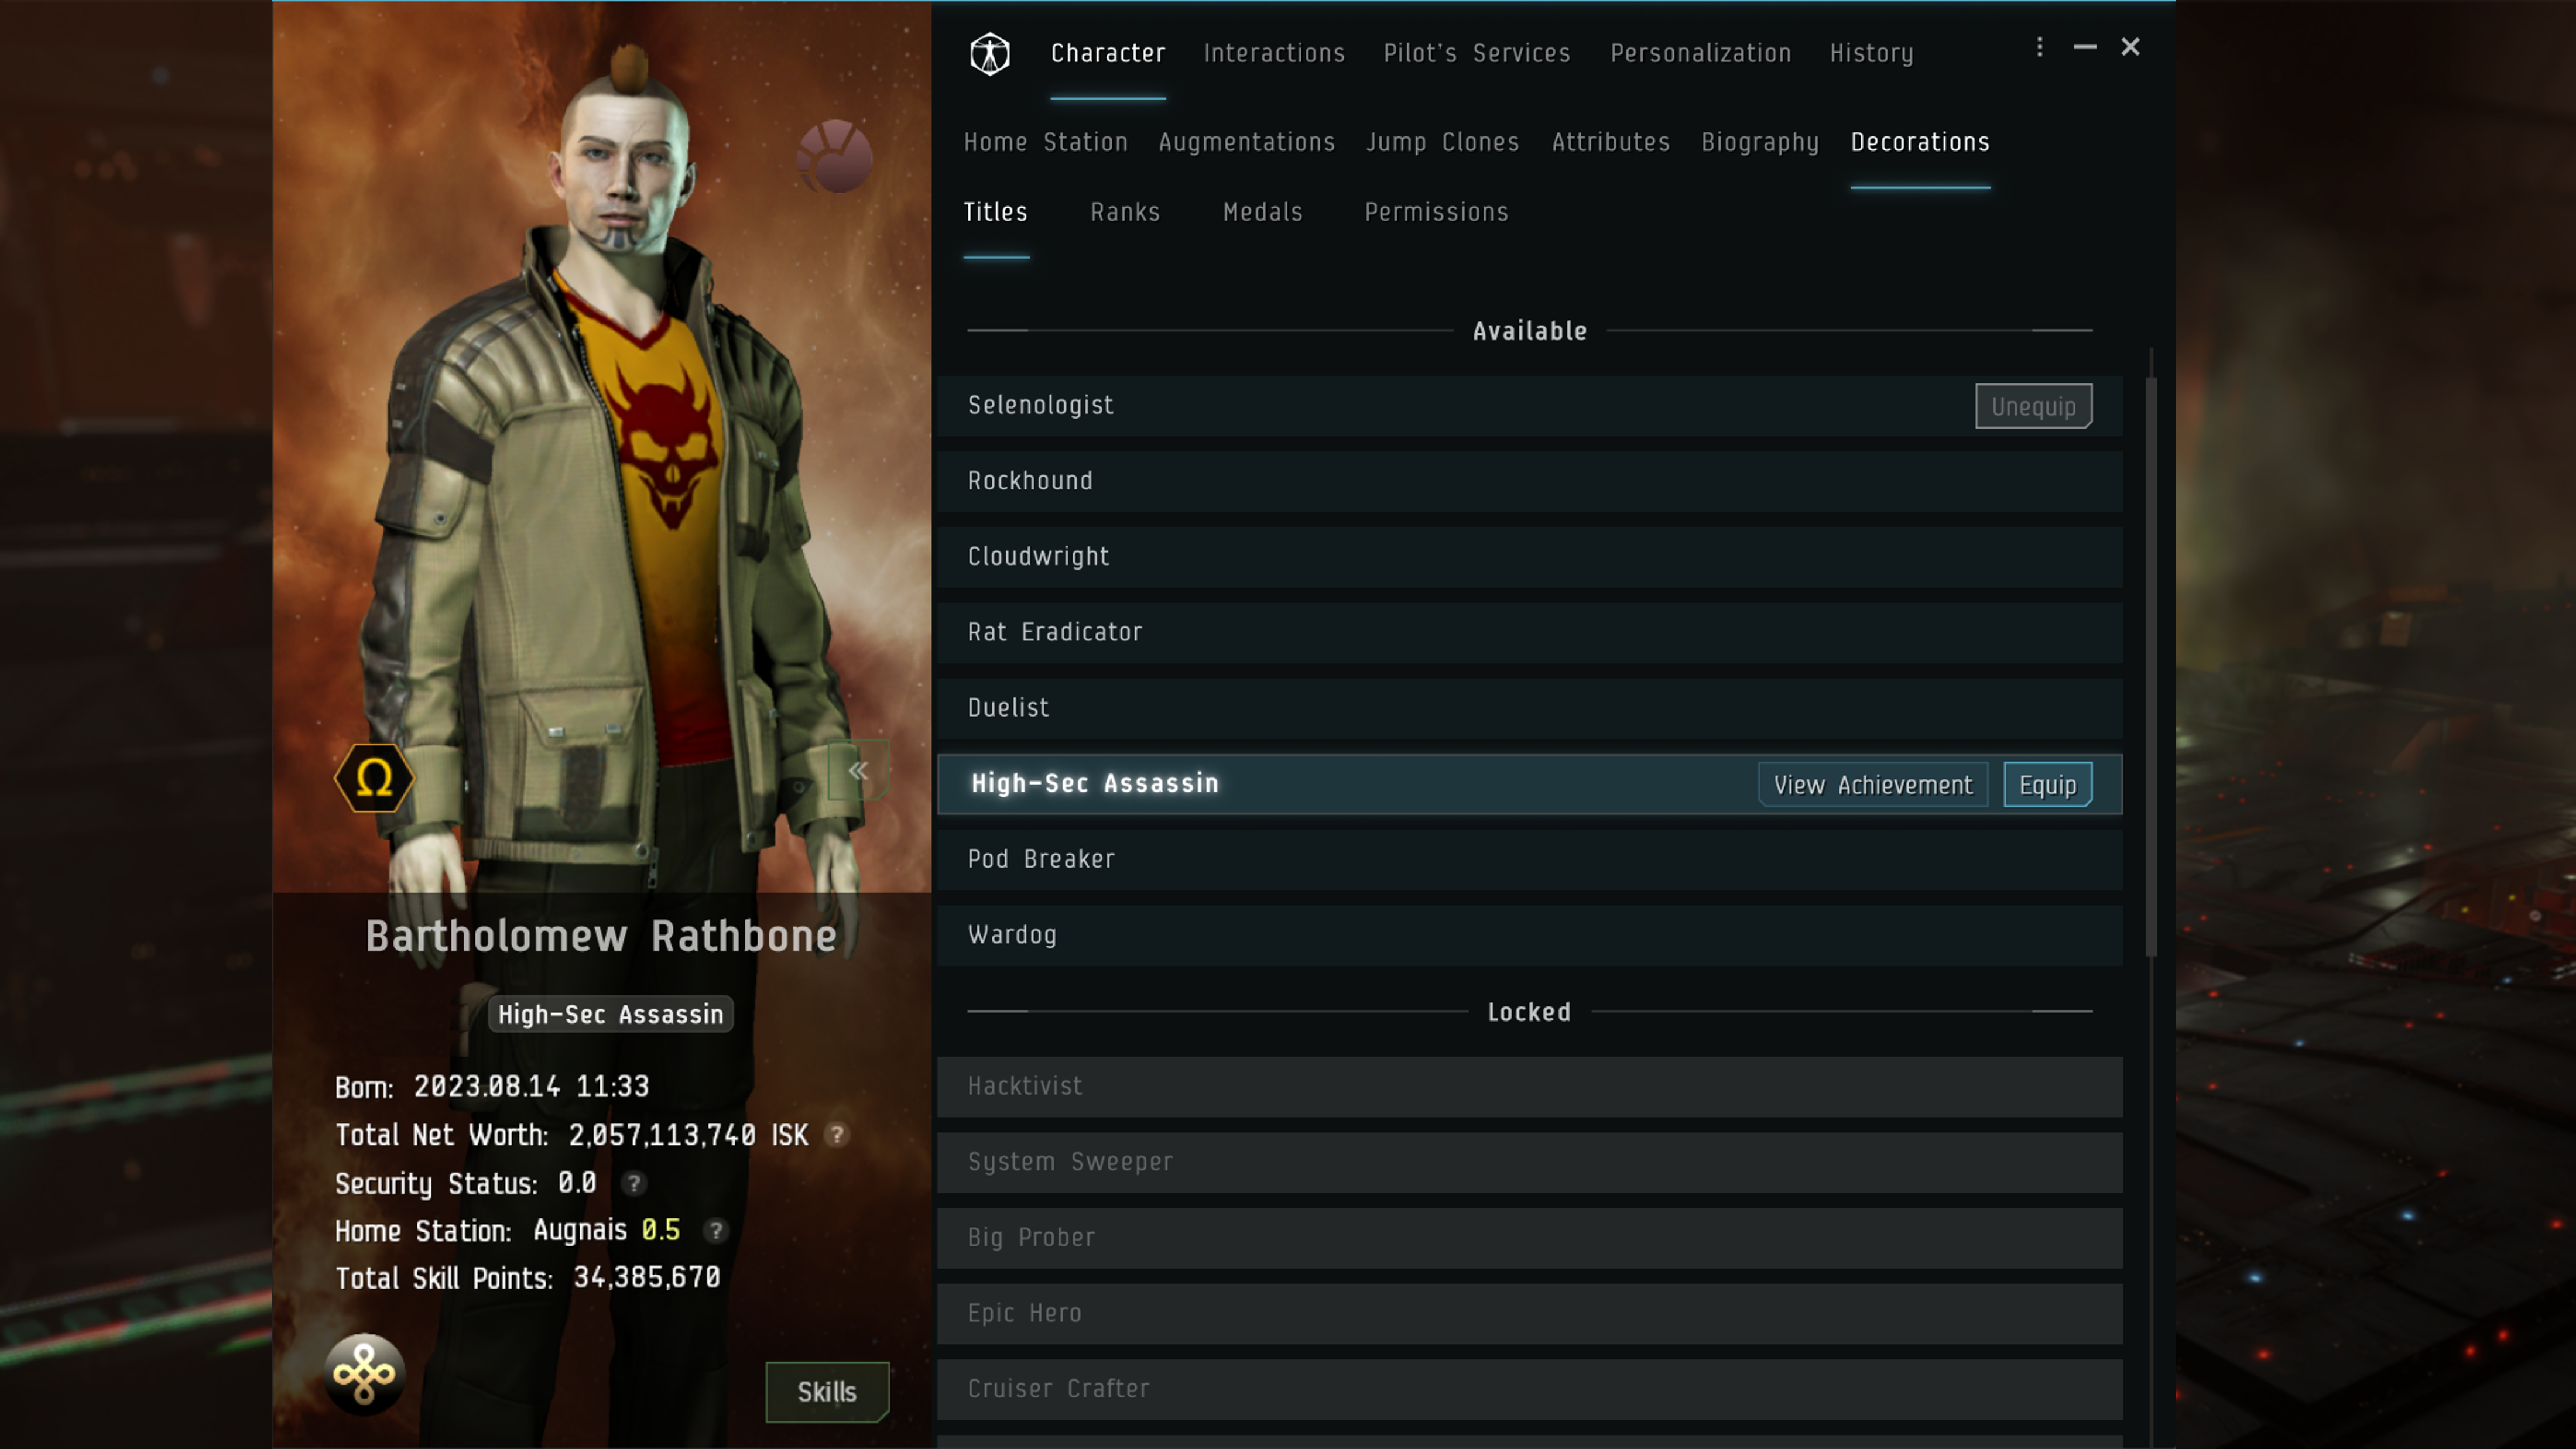Select the Home Station sub-tab
The width and height of the screenshot is (2576, 1449).
[x=1046, y=142]
